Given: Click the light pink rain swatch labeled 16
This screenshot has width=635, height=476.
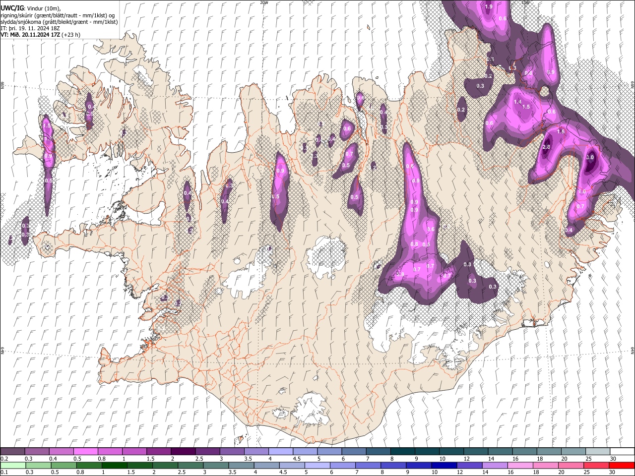Looking at the screenshot, I should coord(520,465).
